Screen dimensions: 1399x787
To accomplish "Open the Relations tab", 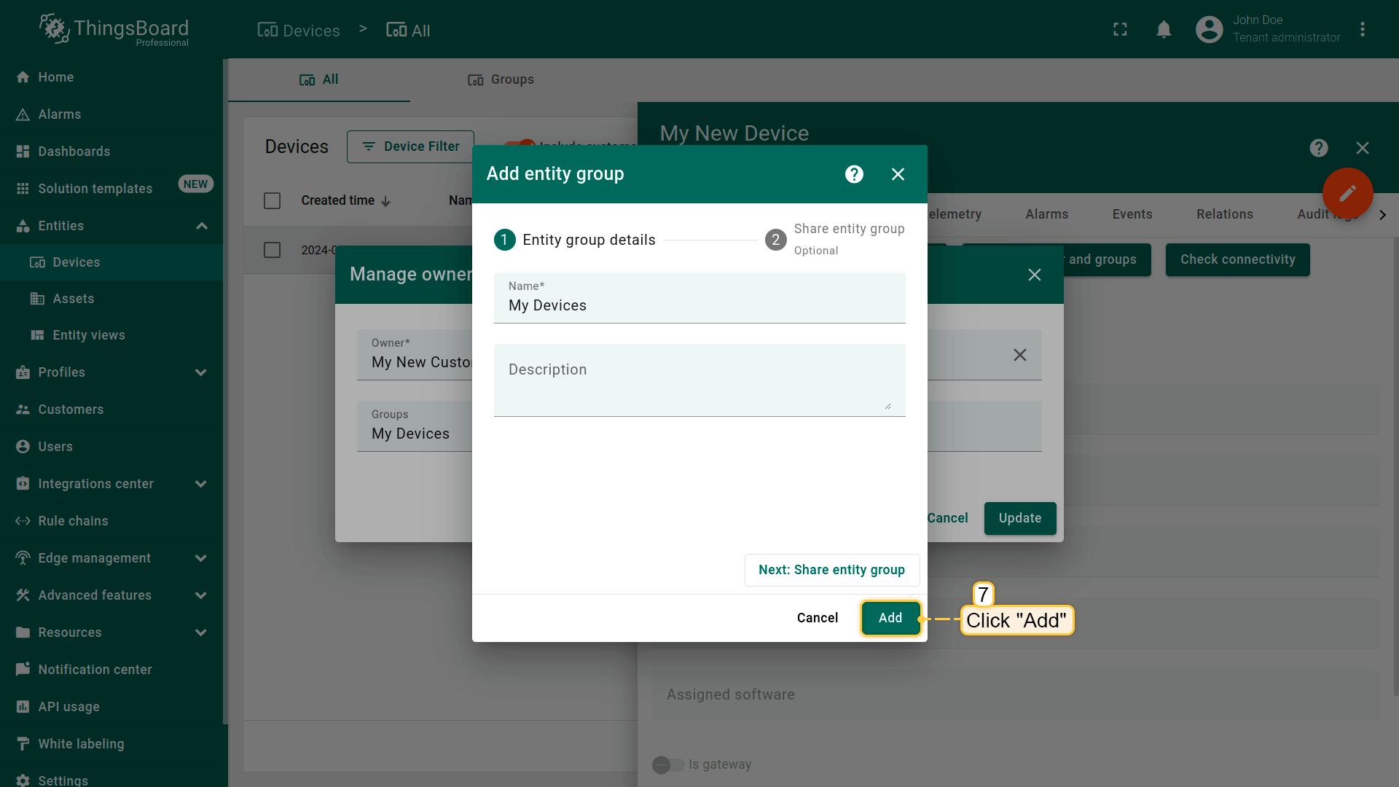I will coord(1224,214).
